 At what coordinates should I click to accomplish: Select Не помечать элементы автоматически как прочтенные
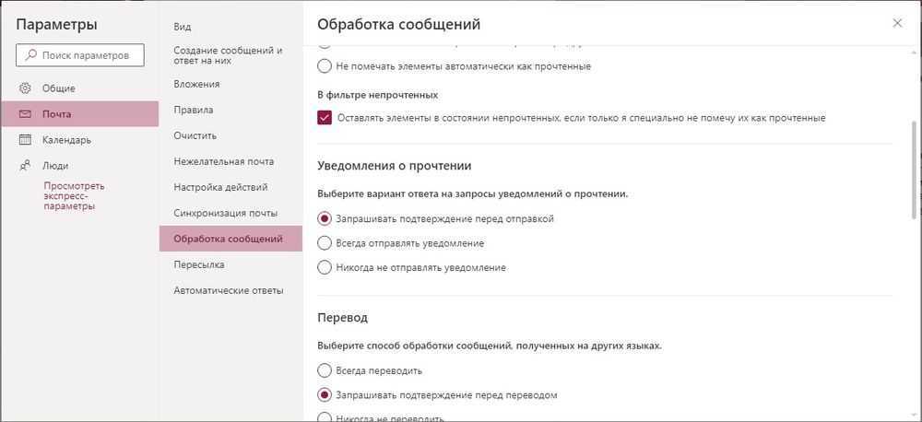[x=324, y=66]
